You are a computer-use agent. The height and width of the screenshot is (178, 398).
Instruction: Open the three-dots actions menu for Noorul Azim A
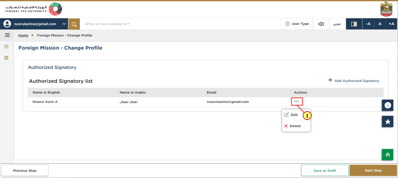(297, 102)
